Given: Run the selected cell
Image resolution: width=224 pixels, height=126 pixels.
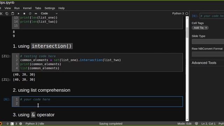Looking at the screenshot, I should (19, 14).
